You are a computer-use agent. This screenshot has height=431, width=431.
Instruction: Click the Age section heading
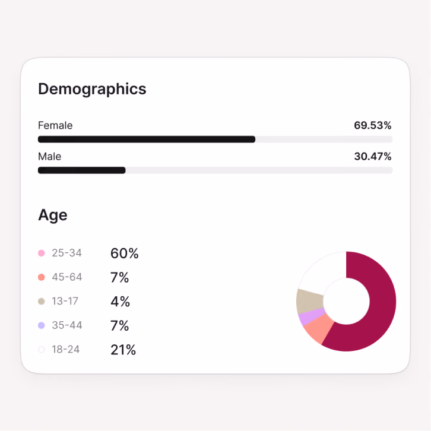tap(53, 215)
